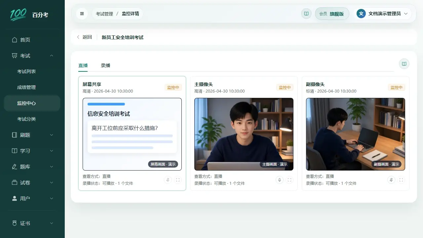The width and height of the screenshot is (423, 238).
Task: Collapse the 考试 menu chevron
Action: [52, 56]
